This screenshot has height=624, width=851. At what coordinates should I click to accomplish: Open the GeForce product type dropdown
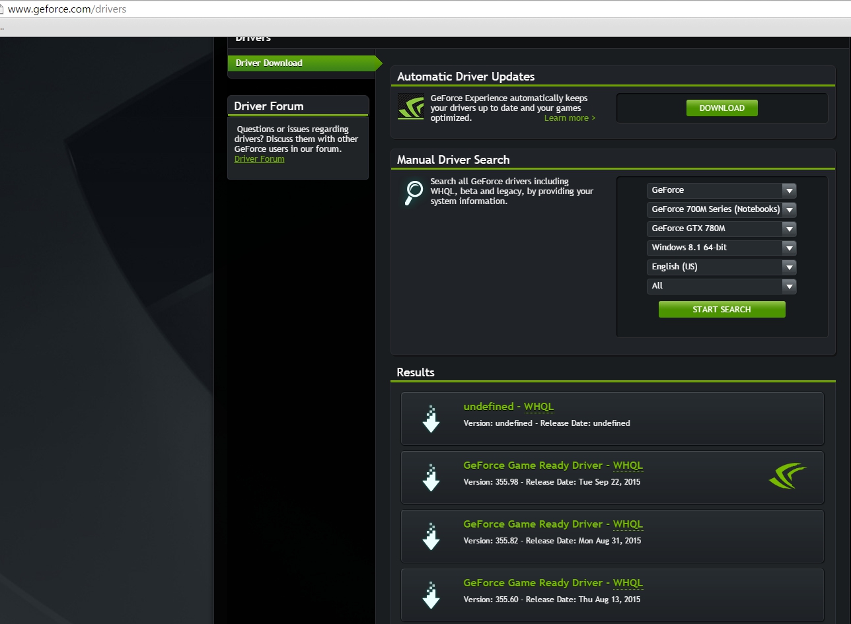tap(721, 190)
